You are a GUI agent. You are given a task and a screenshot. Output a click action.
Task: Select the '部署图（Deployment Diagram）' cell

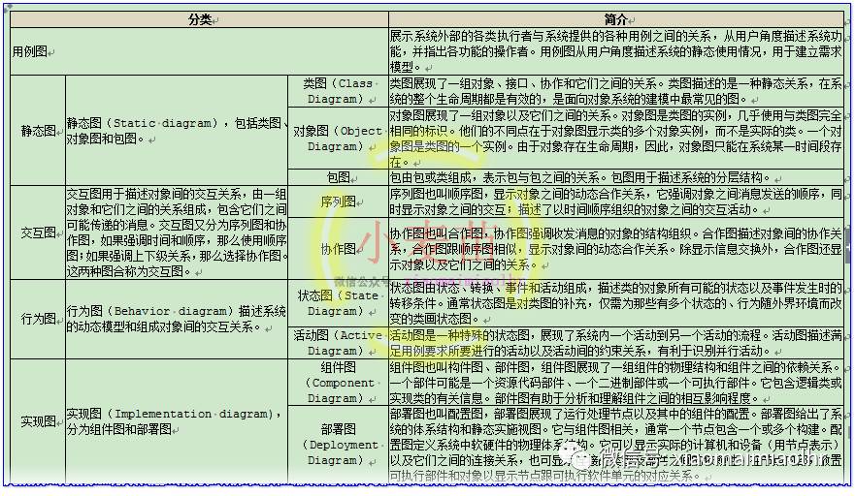[338, 445]
